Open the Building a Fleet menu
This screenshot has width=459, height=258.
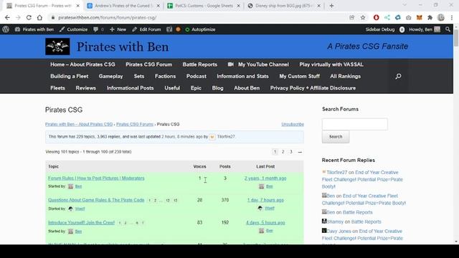(70, 76)
